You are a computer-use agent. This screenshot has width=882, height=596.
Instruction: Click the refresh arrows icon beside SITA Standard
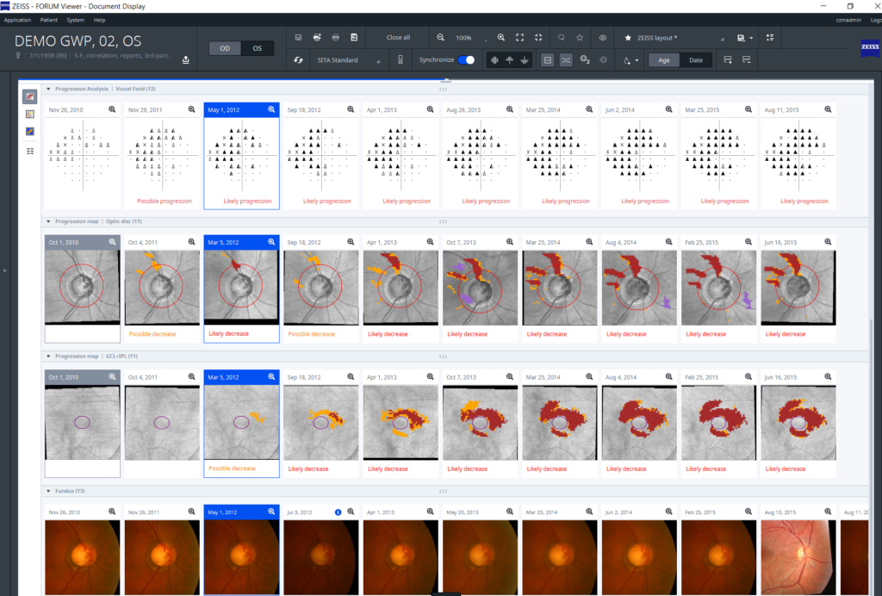(298, 60)
